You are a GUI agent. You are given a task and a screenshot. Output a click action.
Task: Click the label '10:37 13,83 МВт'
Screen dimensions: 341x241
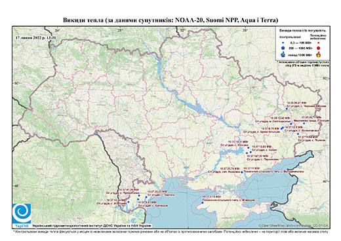tap(262, 147)
